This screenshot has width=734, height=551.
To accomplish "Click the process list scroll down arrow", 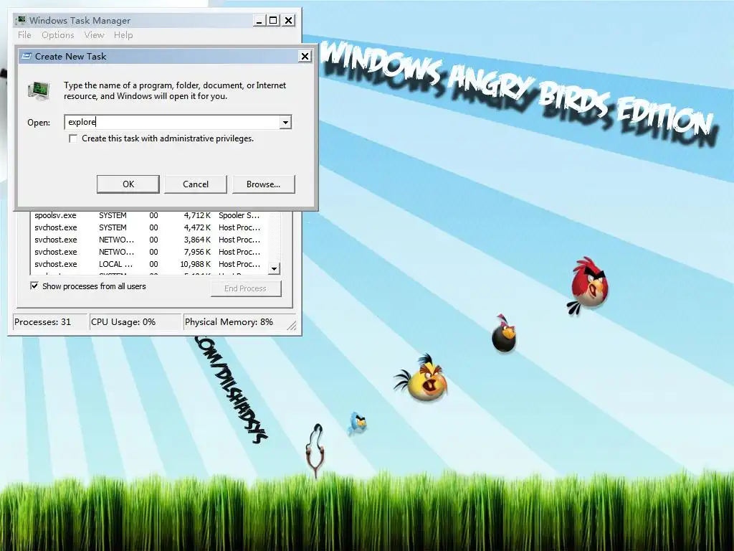I will click(275, 268).
